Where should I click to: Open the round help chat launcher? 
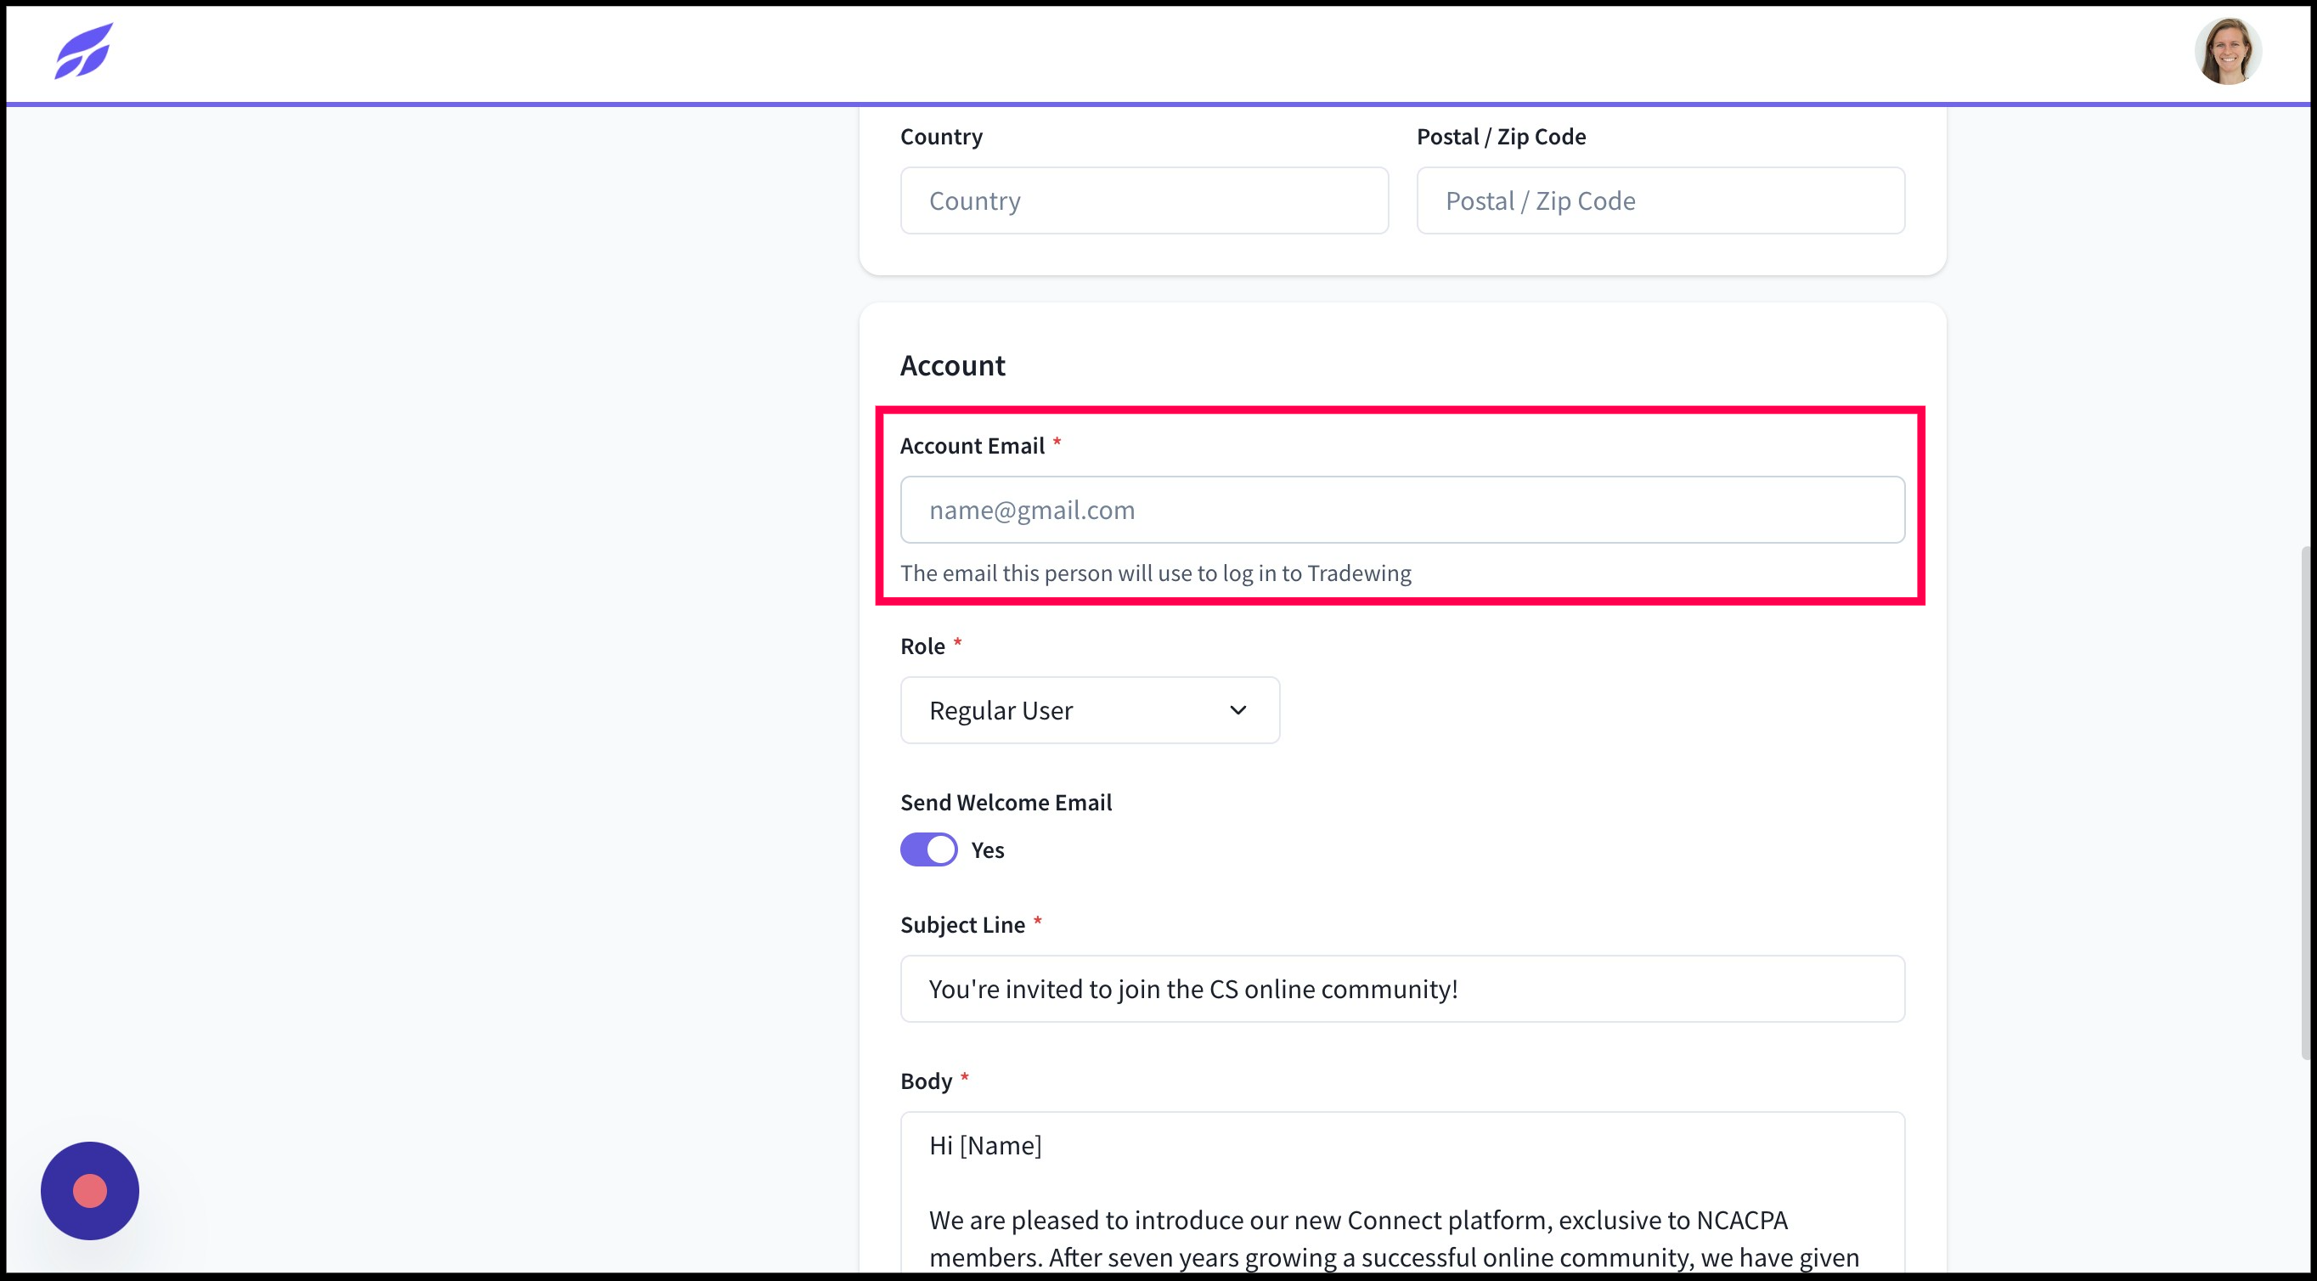[x=90, y=1190]
